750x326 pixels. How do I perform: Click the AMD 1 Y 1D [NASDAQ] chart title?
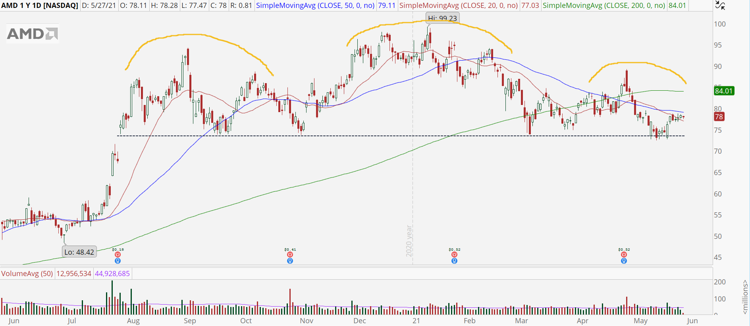pos(40,6)
